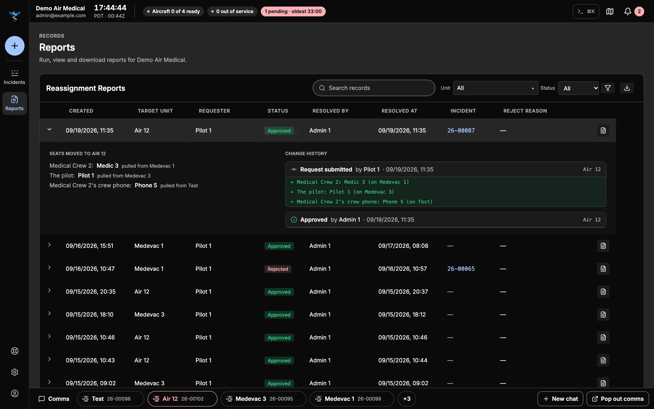This screenshot has height=409, width=654.
Task: Open the Status filter dropdown
Action: (x=578, y=88)
